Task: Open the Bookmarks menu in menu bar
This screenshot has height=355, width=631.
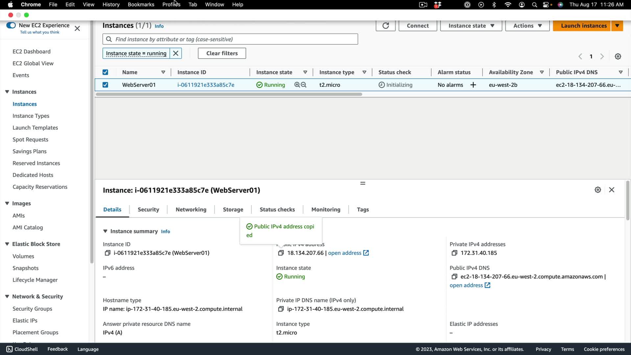Action: pos(141,5)
